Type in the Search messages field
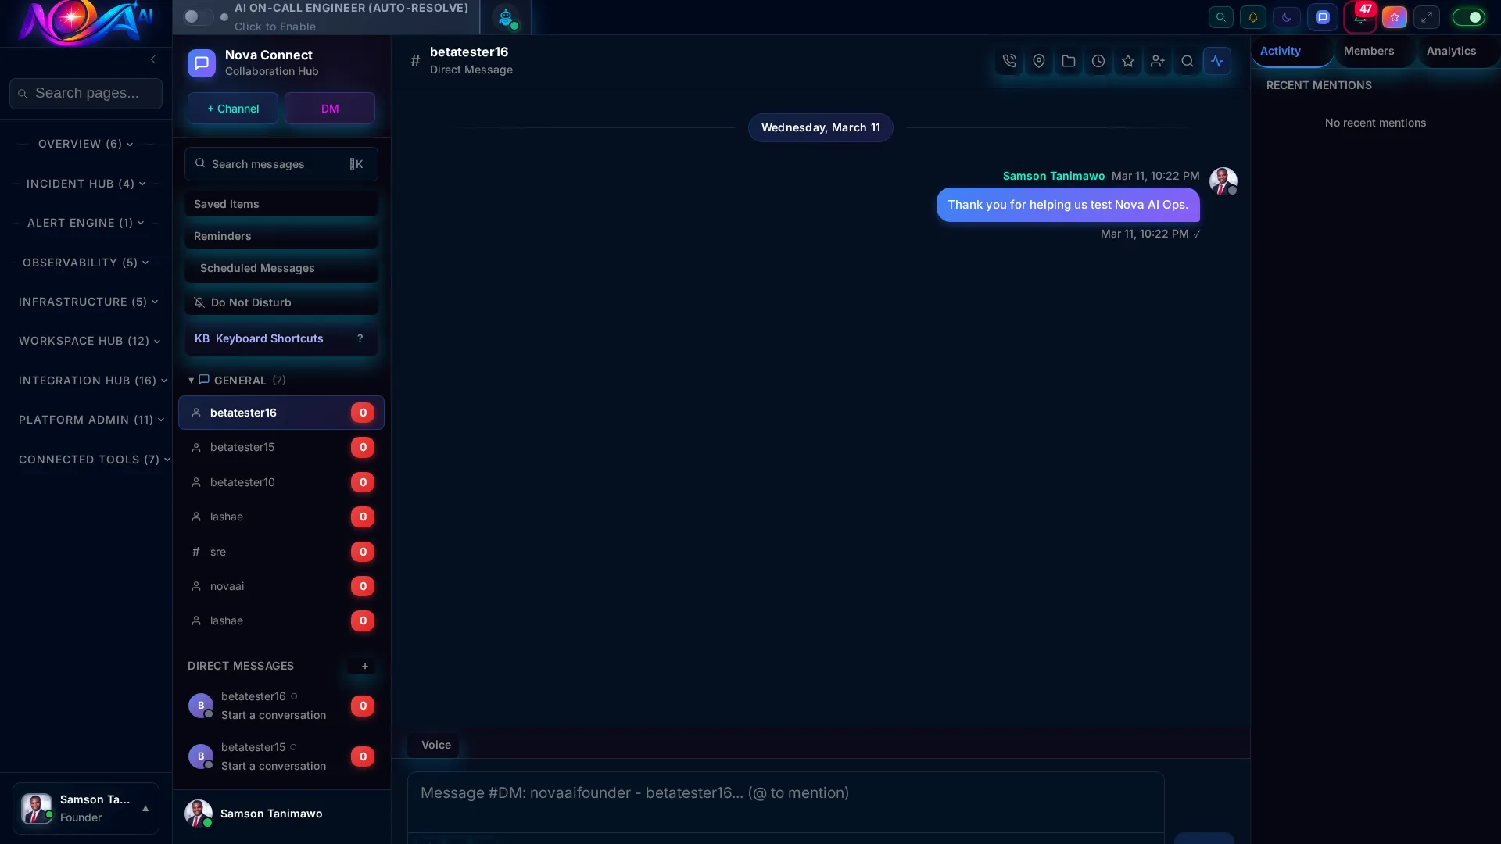The image size is (1501, 844). point(270,164)
